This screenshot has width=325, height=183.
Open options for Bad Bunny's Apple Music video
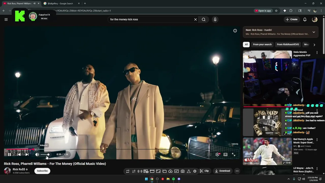tap(317, 140)
